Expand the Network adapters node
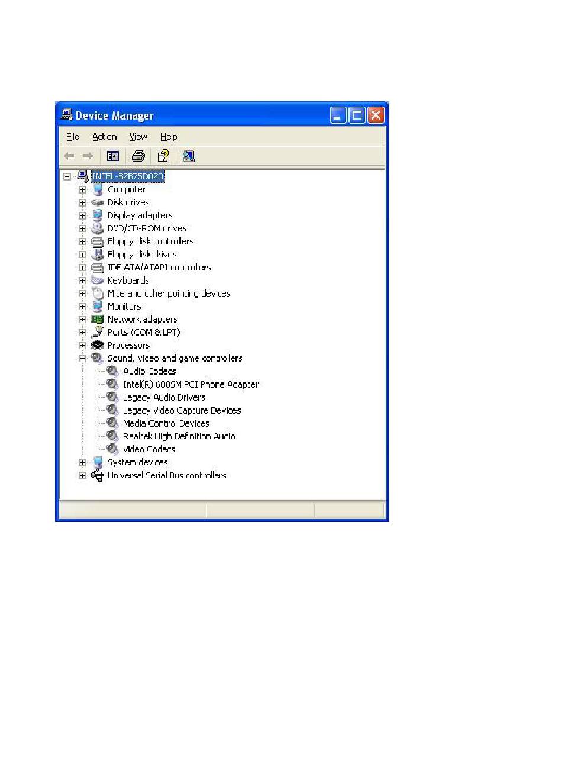This screenshot has height=760, width=562. [83, 320]
